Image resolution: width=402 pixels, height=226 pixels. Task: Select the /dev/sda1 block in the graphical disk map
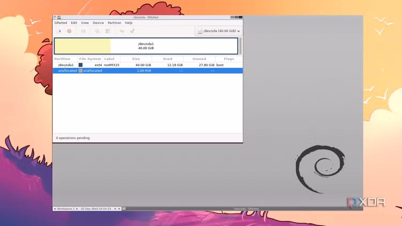tap(146, 46)
